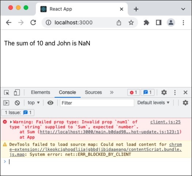Reload the localhost page

tap(33, 23)
